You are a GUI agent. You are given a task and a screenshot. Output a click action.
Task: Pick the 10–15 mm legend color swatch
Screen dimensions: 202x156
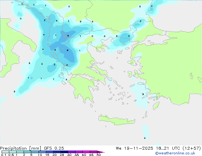pyautogui.click(x=42, y=152)
